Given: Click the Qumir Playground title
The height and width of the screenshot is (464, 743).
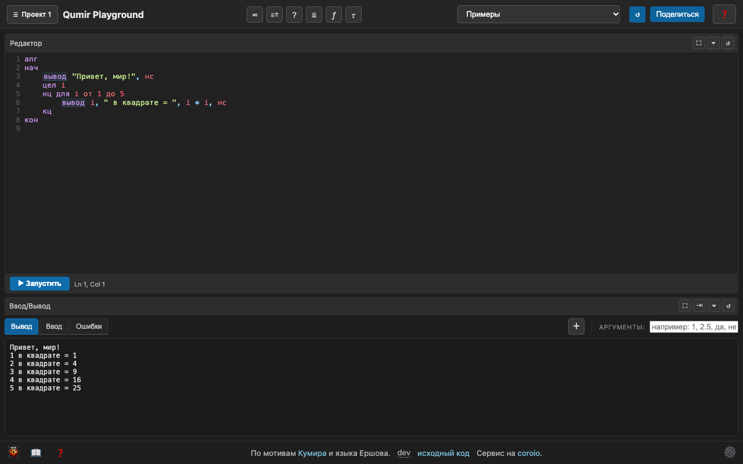Looking at the screenshot, I should pos(103,14).
